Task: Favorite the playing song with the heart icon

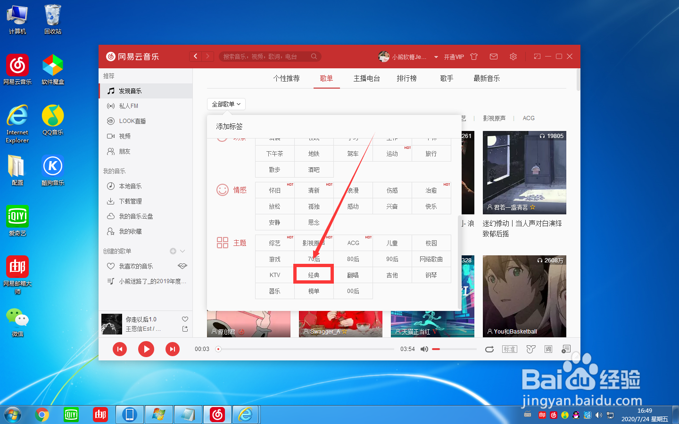Action: pyautogui.click(x=185, y=318)
